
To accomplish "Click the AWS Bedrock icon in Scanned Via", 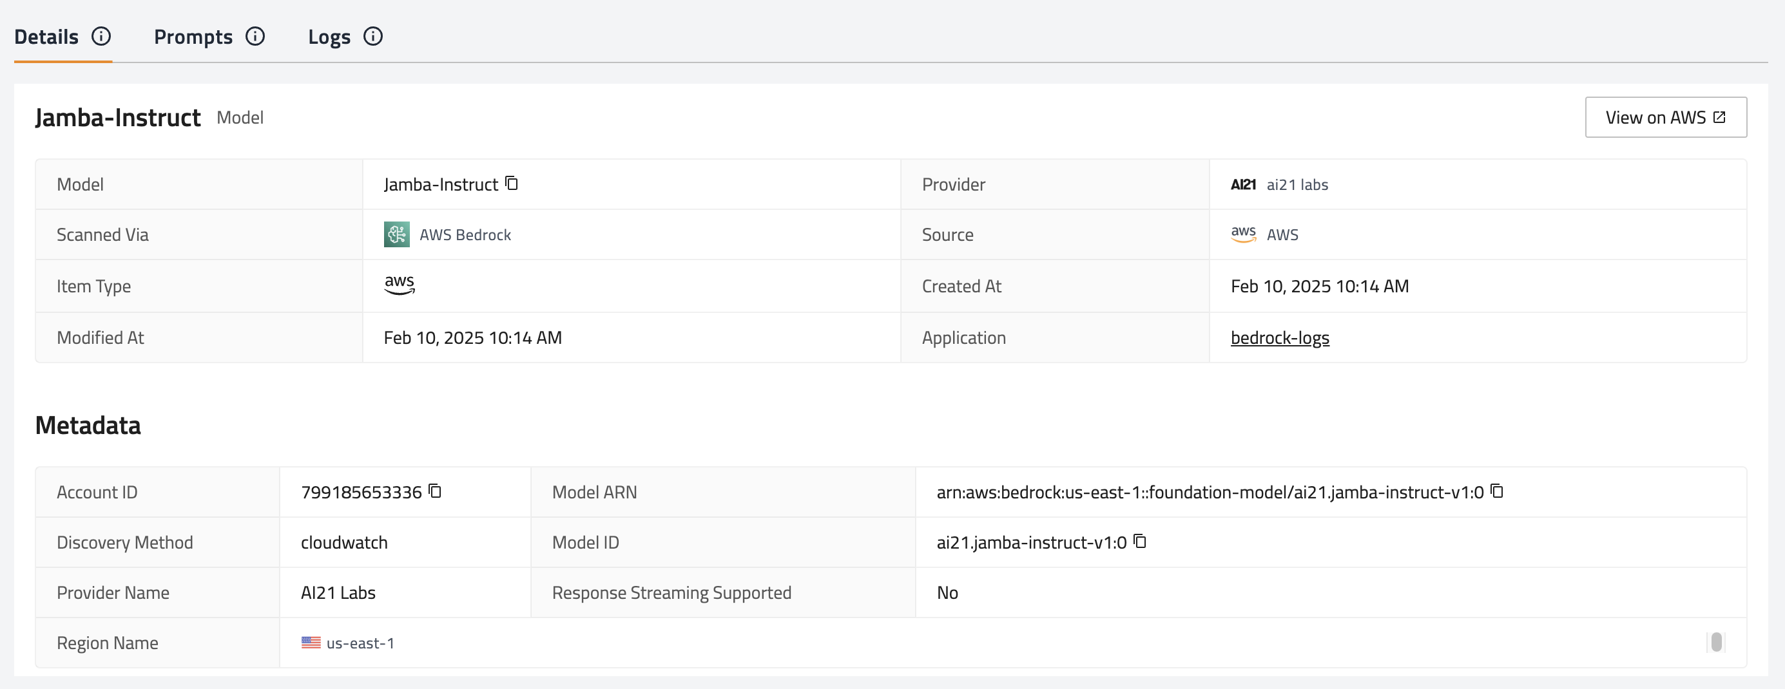I will click(x=396, y=235).
